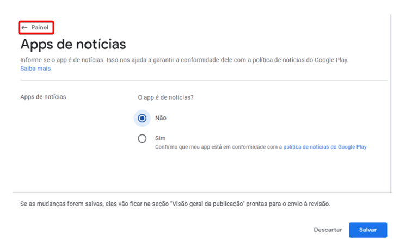This screenshot has width=418, height=252.
Task: Click the divider line below Saiba mais
Action: [x=204, y=80]
